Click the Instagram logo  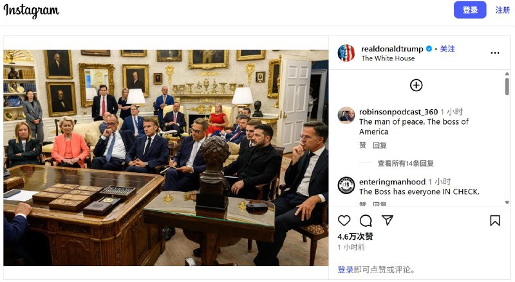32,11
